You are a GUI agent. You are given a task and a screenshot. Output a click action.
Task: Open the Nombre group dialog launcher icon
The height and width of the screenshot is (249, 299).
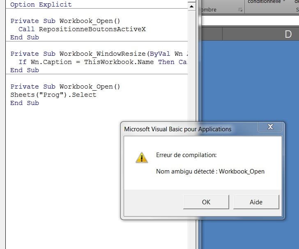(240, 9)
